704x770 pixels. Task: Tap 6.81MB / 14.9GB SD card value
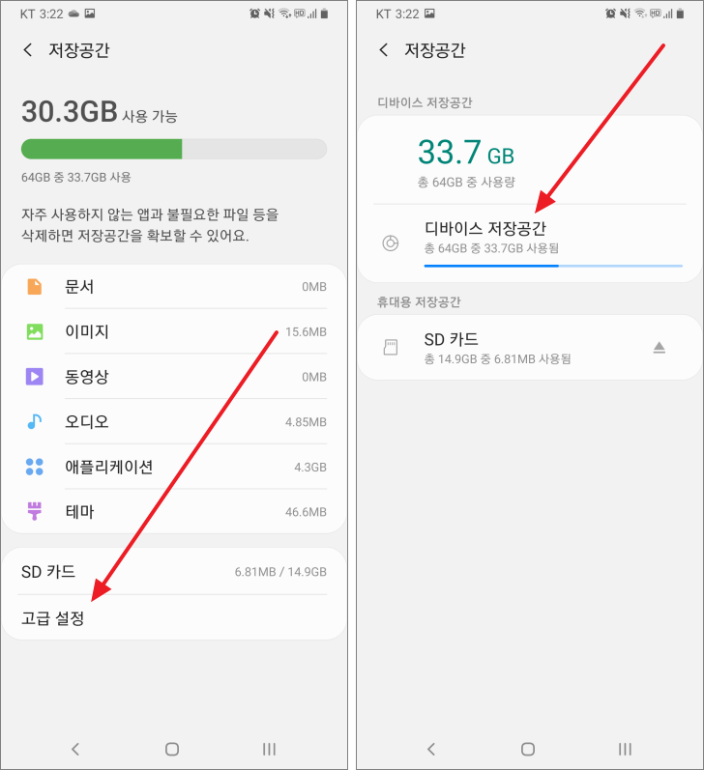[x=280, y=572]
